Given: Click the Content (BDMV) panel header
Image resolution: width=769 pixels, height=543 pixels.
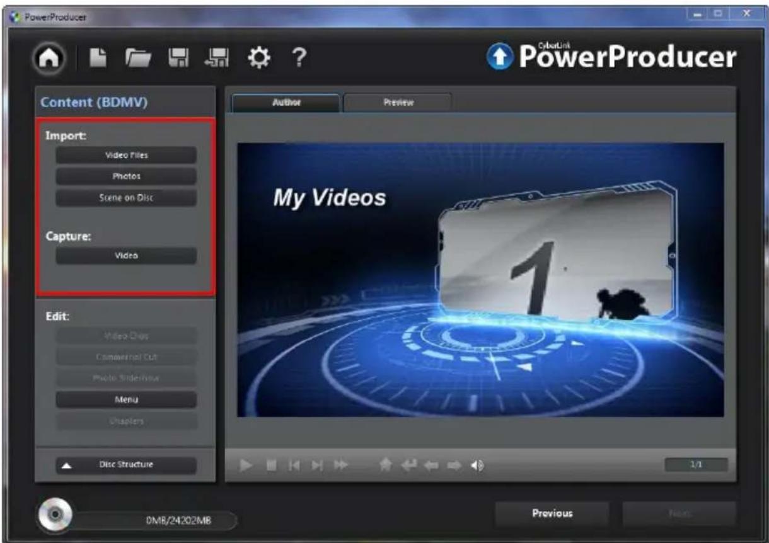Looking at the screenshot, I should (x=125, y=103).
